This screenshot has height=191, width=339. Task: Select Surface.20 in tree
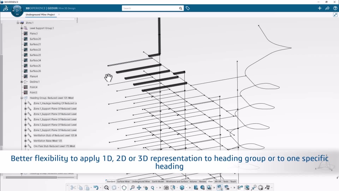pos(35,39)
